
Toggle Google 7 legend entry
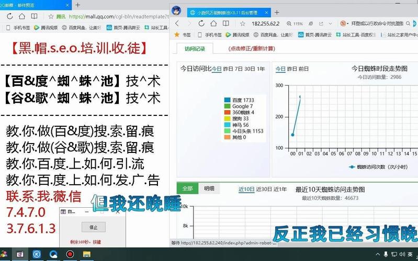[x=239, y=106]
